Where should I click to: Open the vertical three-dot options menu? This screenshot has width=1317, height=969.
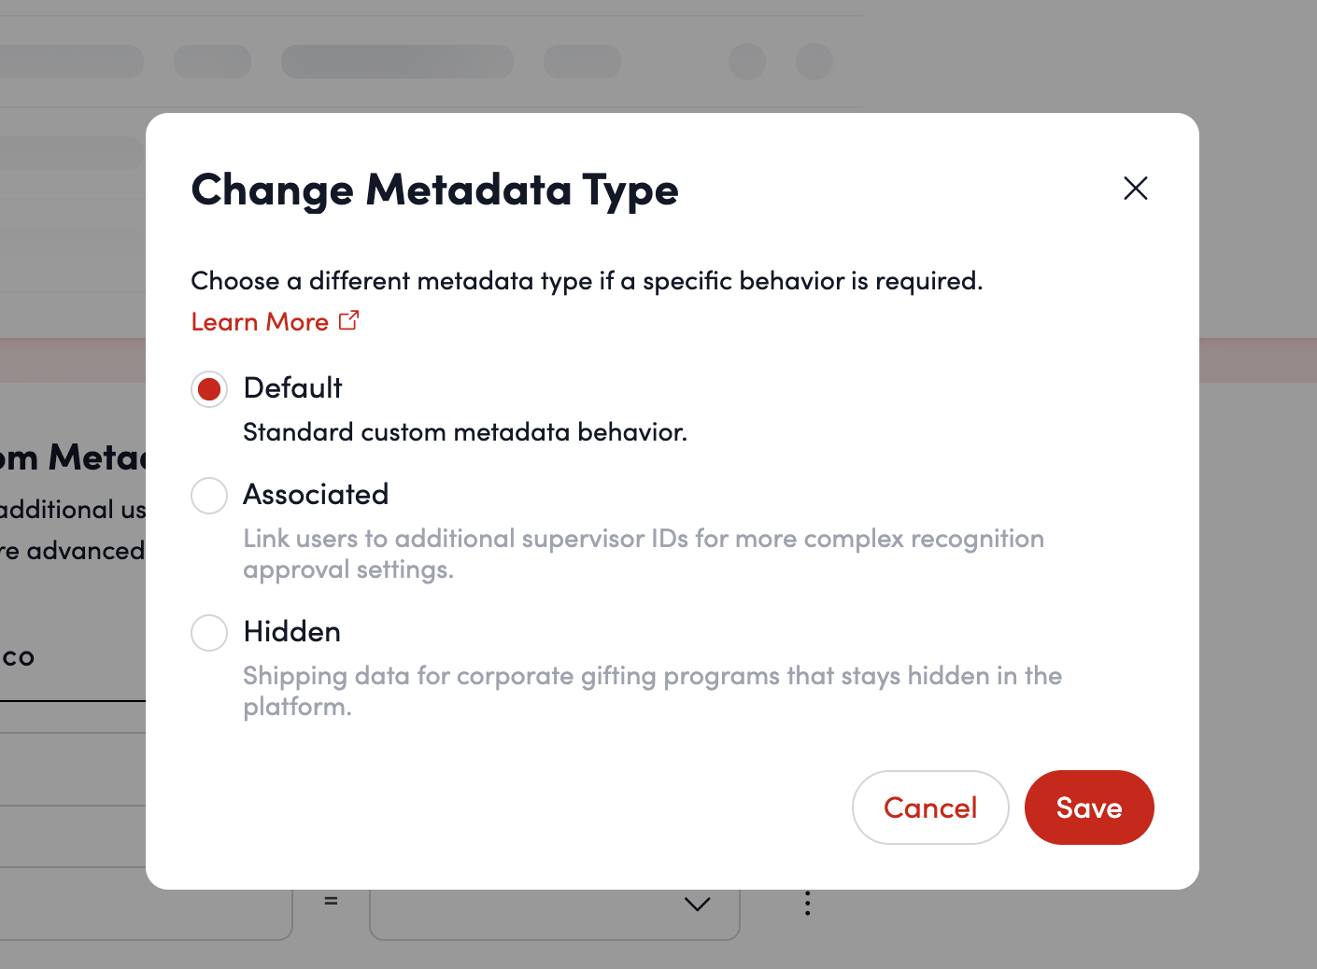(x=807, y=904)
